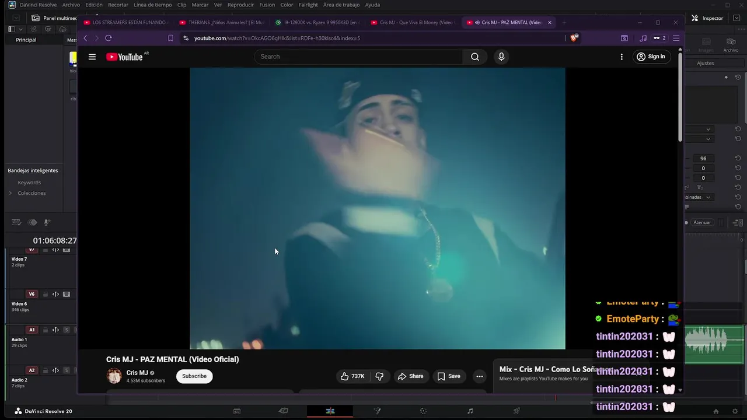747x420 pixels.
Task: Select the A2 track destination badge
Action: [32, 370]
